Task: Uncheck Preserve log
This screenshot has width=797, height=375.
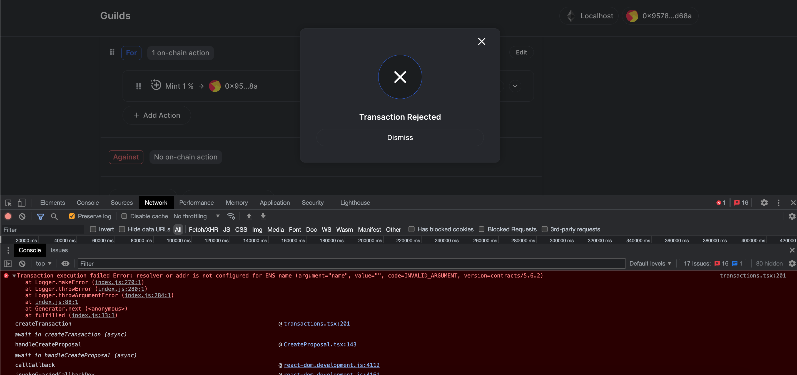Action: [x=72, y=216]
